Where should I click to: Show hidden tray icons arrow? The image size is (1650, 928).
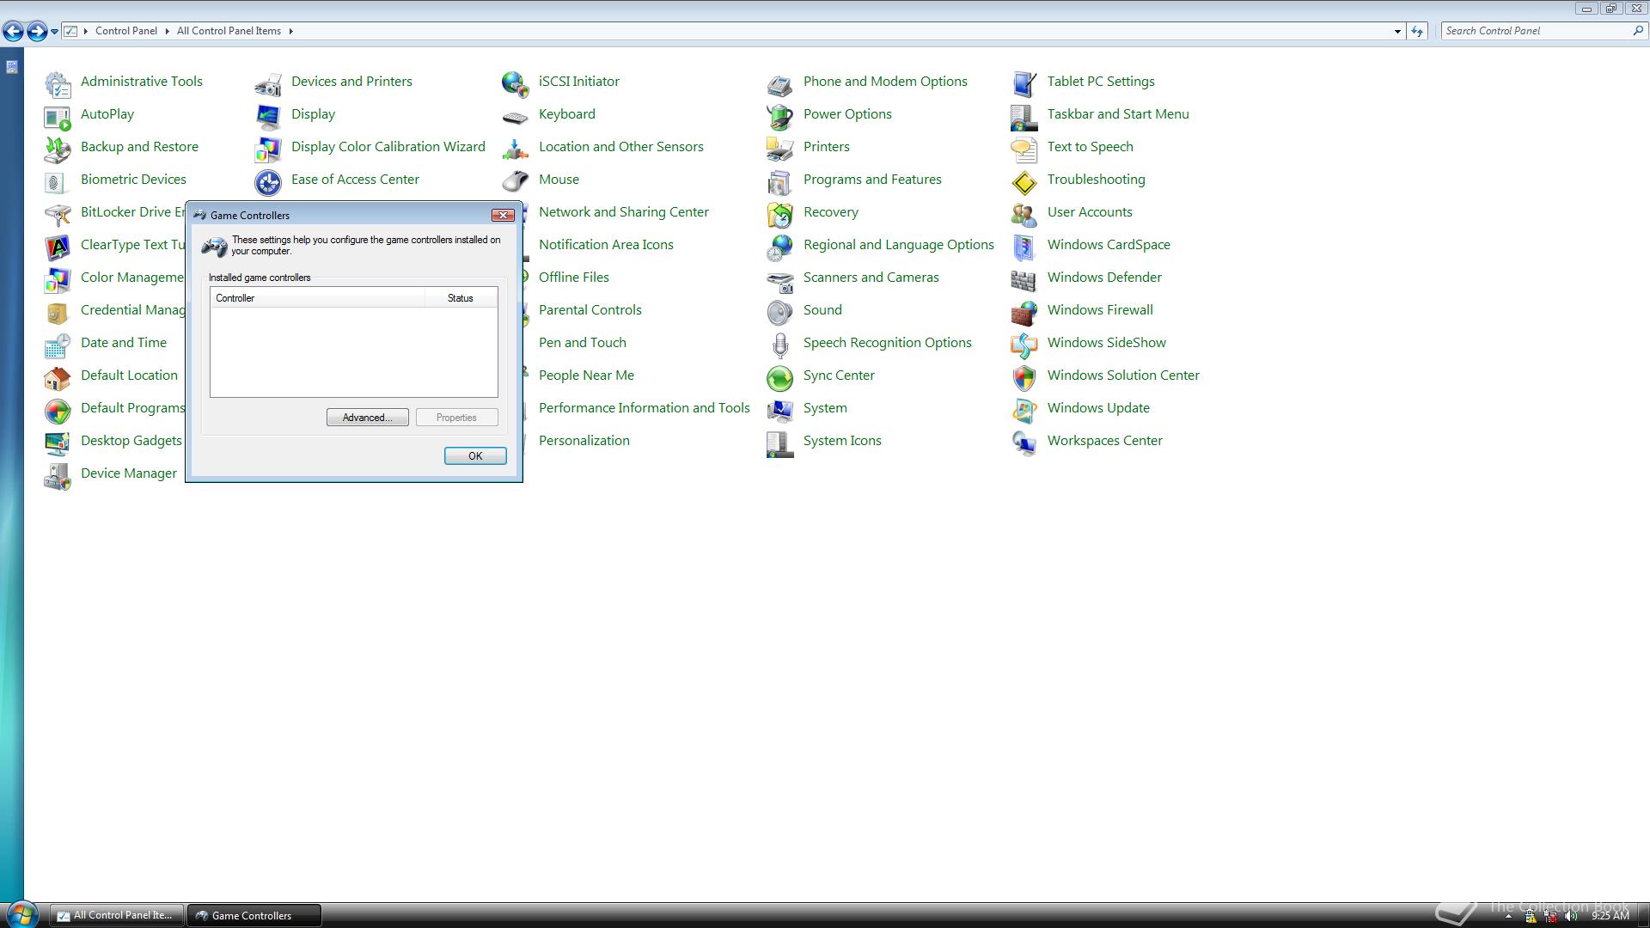(x=1508, y=916)
